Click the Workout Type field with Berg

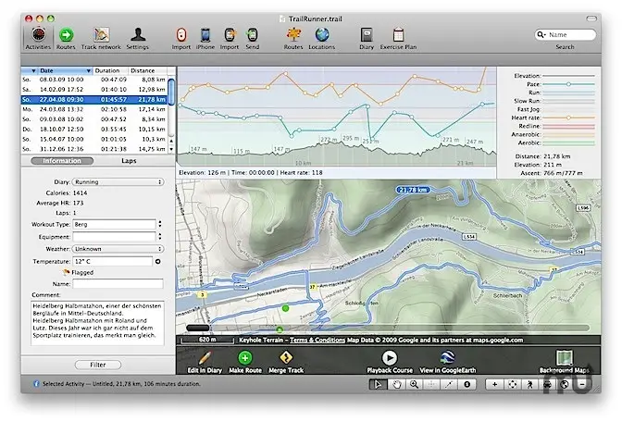click(114, 225)
